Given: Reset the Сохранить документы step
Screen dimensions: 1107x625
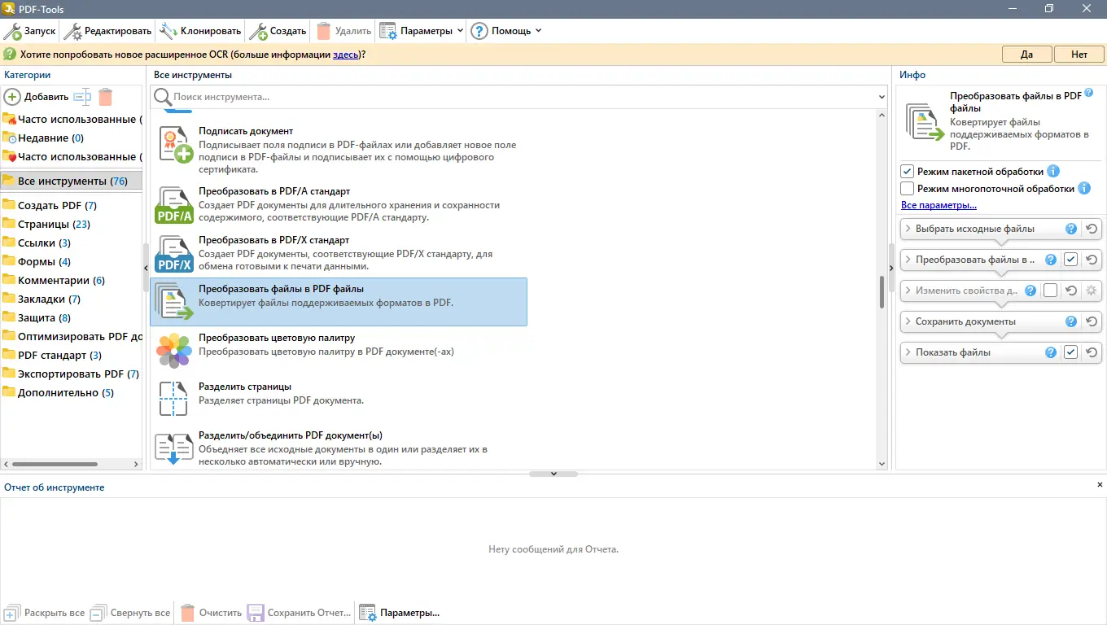Looking at the screenshot, I should (1092, 321).
